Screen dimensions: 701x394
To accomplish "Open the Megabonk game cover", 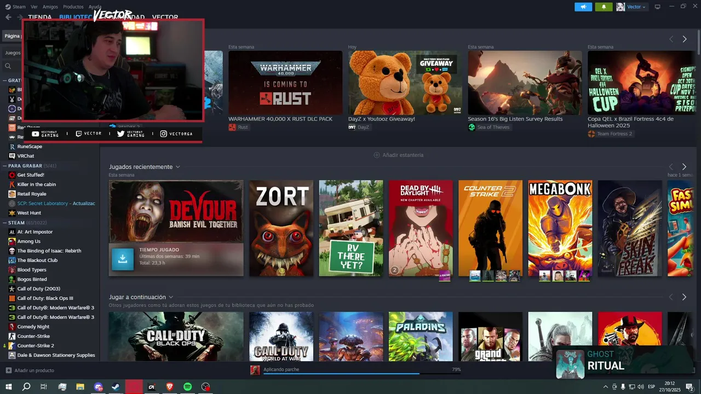I will point(560,228).
